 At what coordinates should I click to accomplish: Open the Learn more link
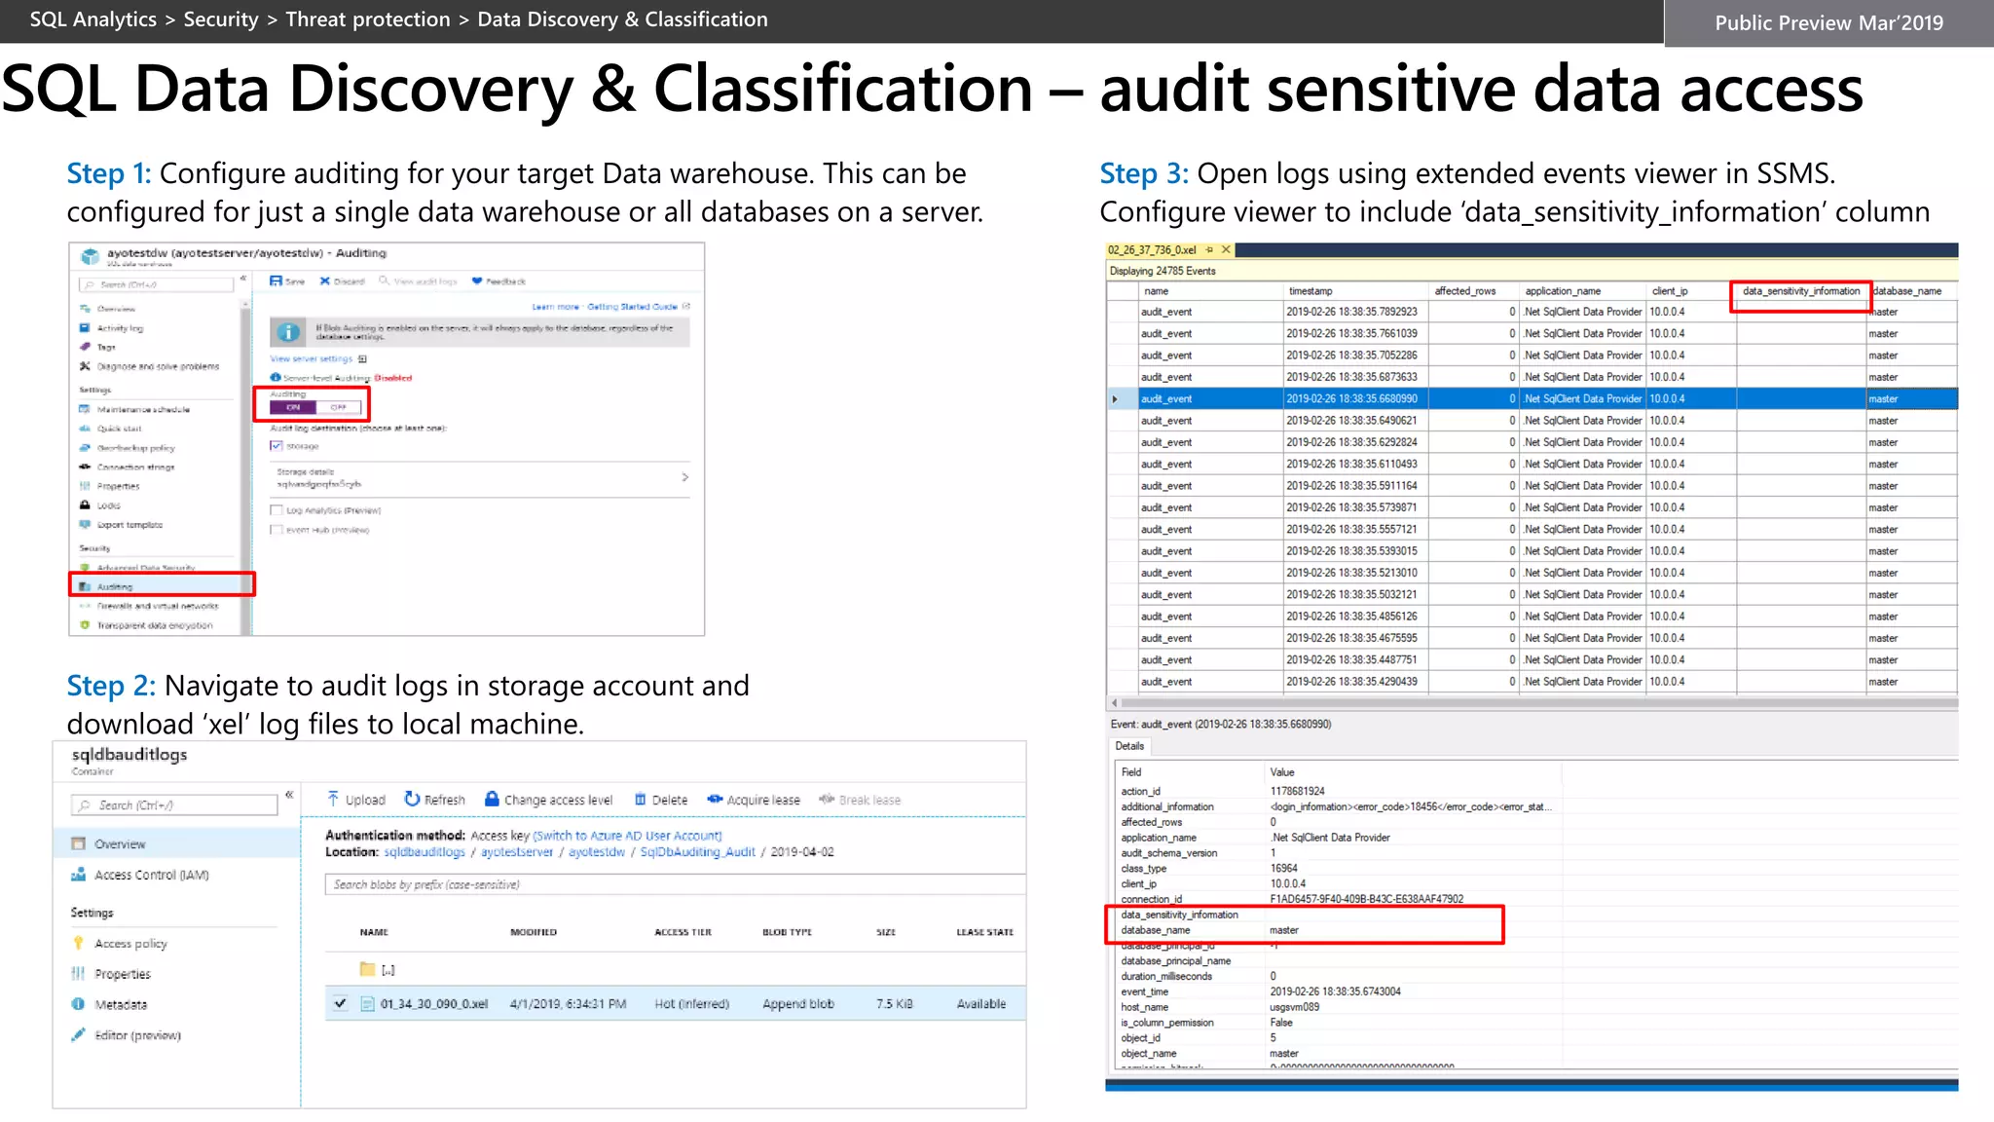[x=555, y=307]
